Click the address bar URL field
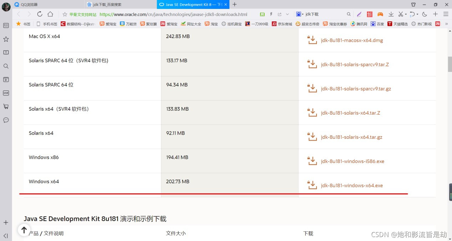This screenshot has width=452, height=241. [x=173, y=14]
